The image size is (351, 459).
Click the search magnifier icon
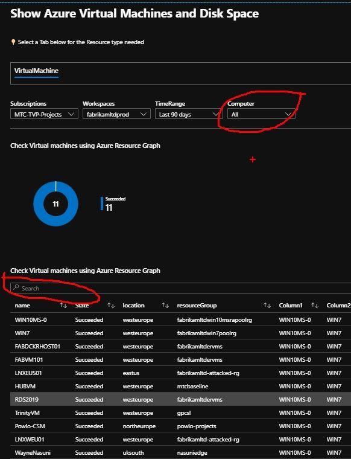click(16, 287)
